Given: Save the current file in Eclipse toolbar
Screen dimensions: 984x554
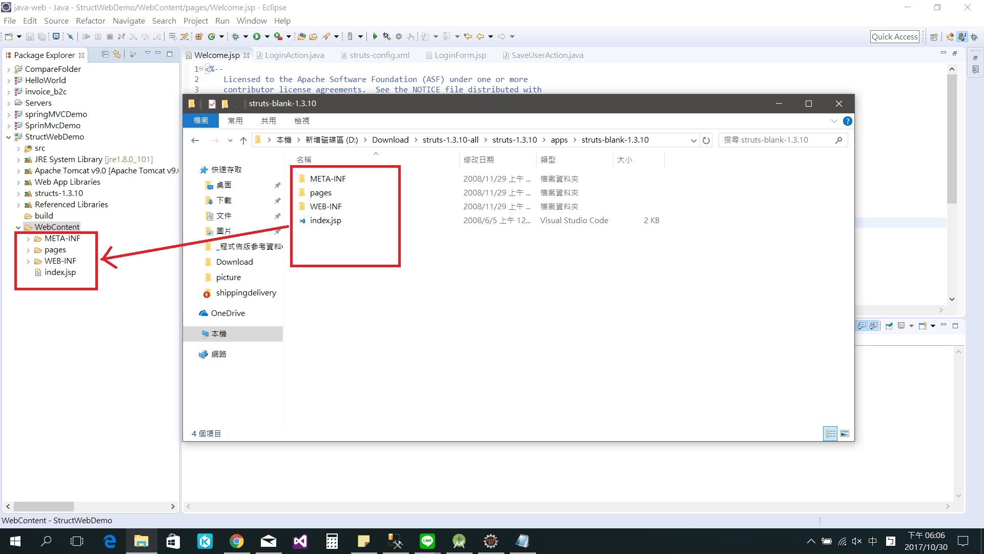Looking at the screenshot, I should coord(30,36).
